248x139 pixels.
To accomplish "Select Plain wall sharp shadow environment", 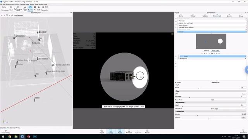I will [x=212, y=27].
